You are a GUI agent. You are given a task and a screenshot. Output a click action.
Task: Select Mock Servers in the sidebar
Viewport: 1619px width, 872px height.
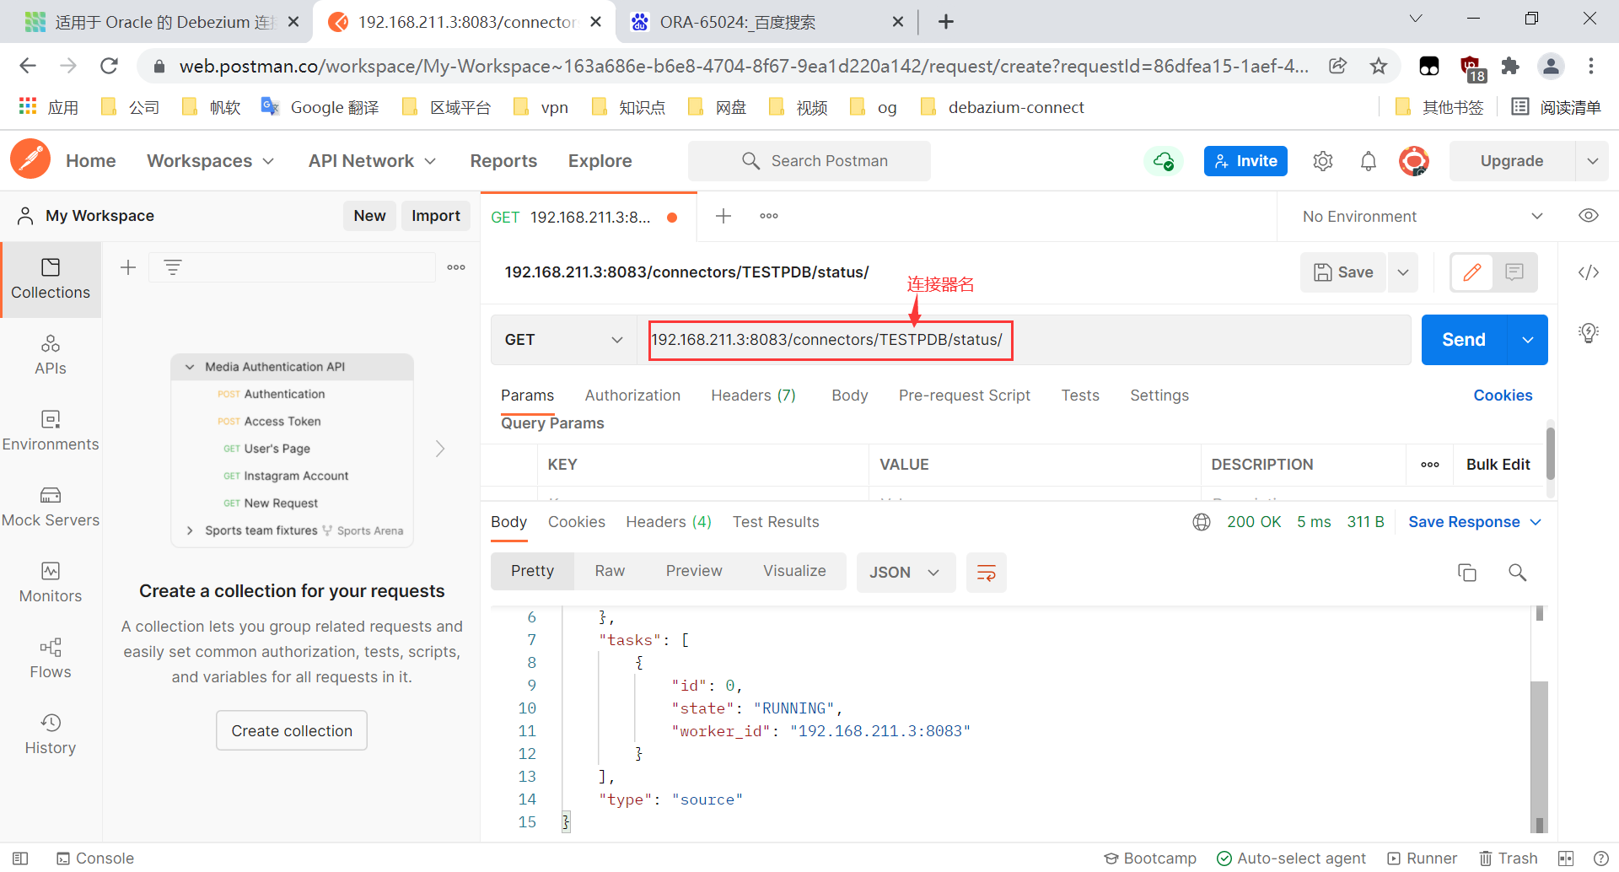click(51, 506)
